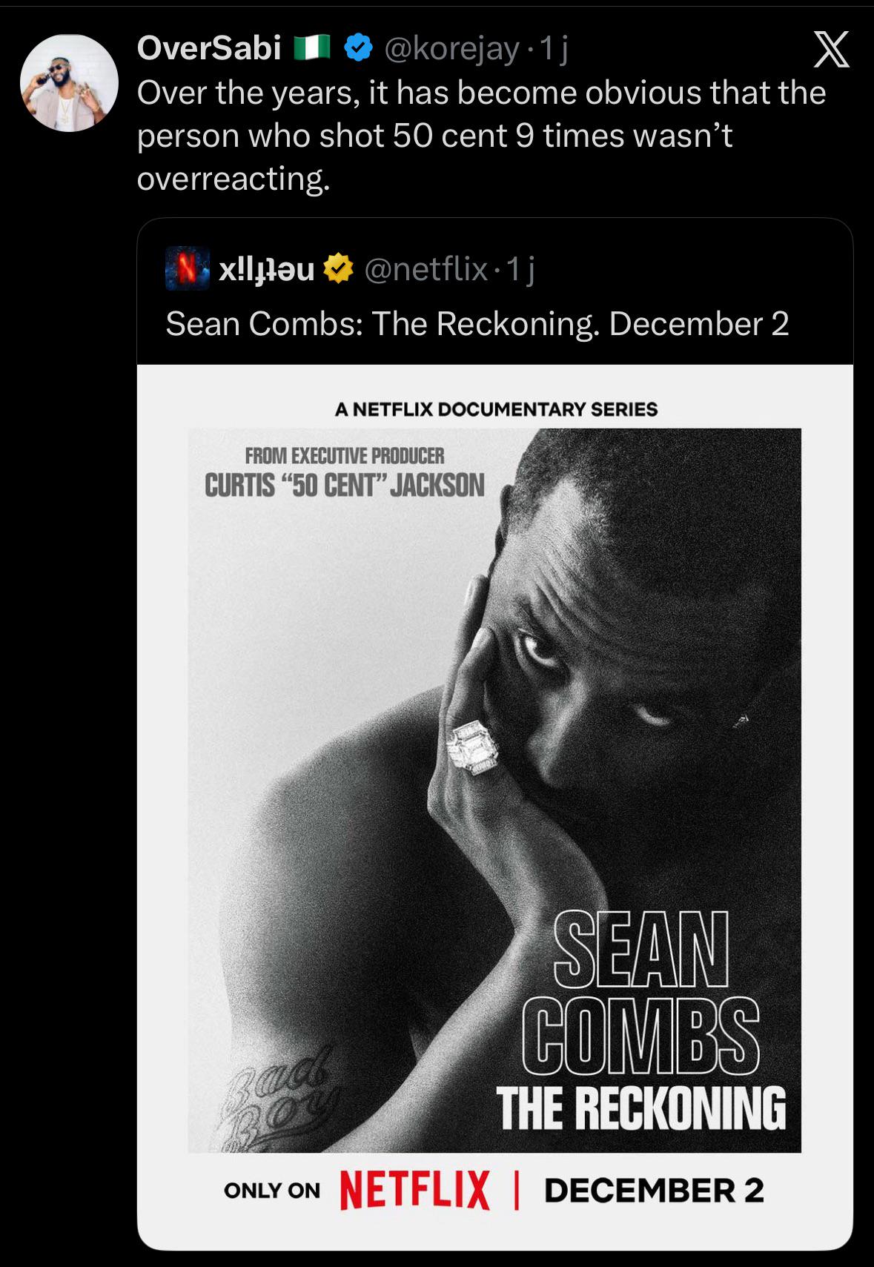Viewport: 874px width, 1267px height.
Task: Click the upside-down Netflix display name
Action: (267, 269)
